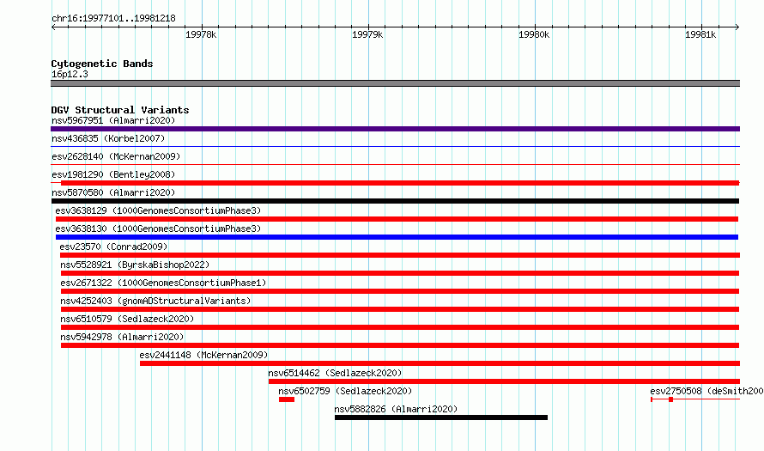Select the red esv3638129 variant bar
Viewport: 764px width, 451px height.
397,219
